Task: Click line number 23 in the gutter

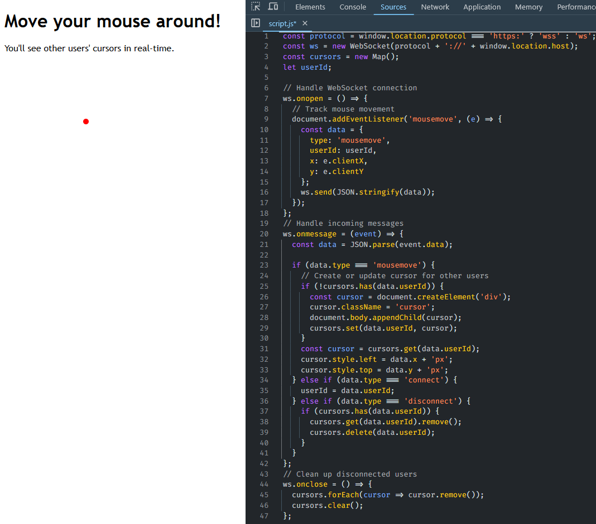Action: coord(264,265)
